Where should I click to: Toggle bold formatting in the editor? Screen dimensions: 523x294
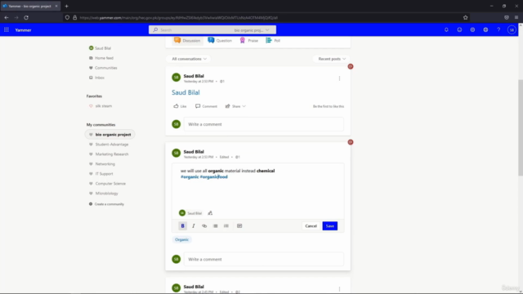(x=182, y=226)
